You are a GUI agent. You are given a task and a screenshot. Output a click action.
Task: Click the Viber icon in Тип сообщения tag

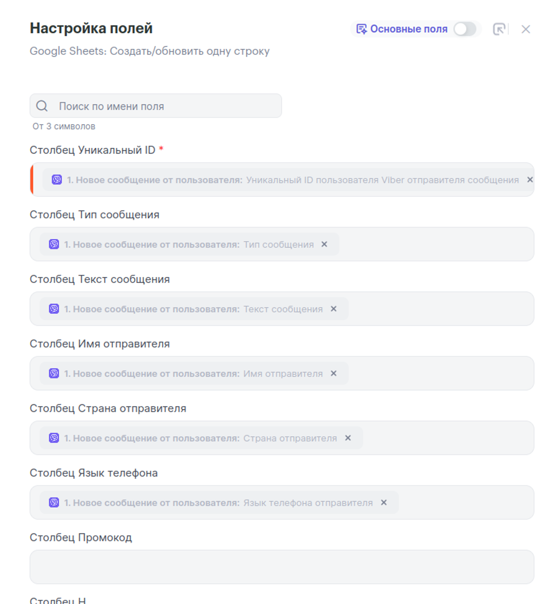click(54, 244)
